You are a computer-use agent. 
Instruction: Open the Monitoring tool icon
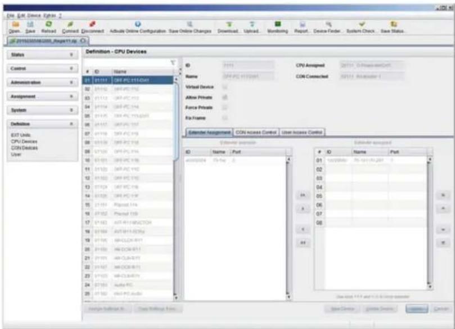(278, 24)
